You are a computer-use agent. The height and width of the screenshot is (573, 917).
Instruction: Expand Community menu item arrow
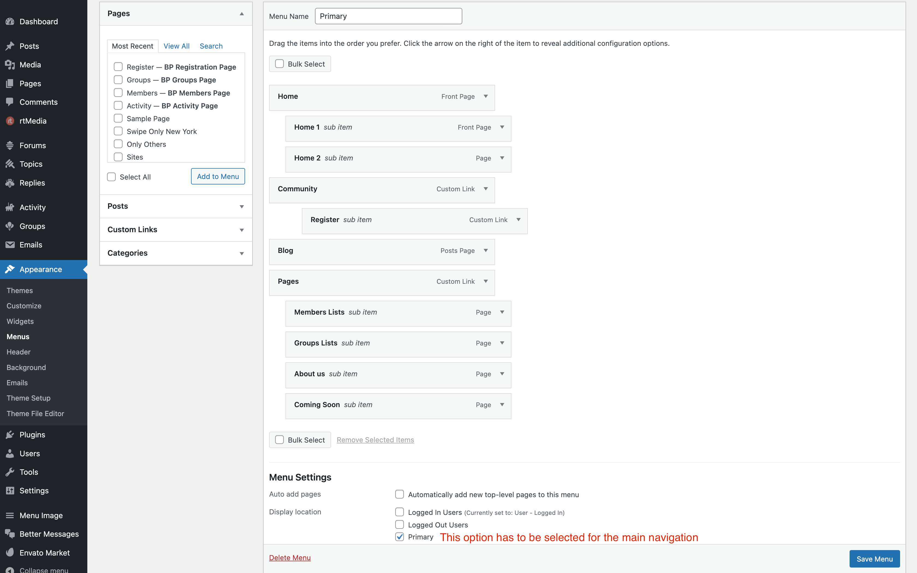486,189
